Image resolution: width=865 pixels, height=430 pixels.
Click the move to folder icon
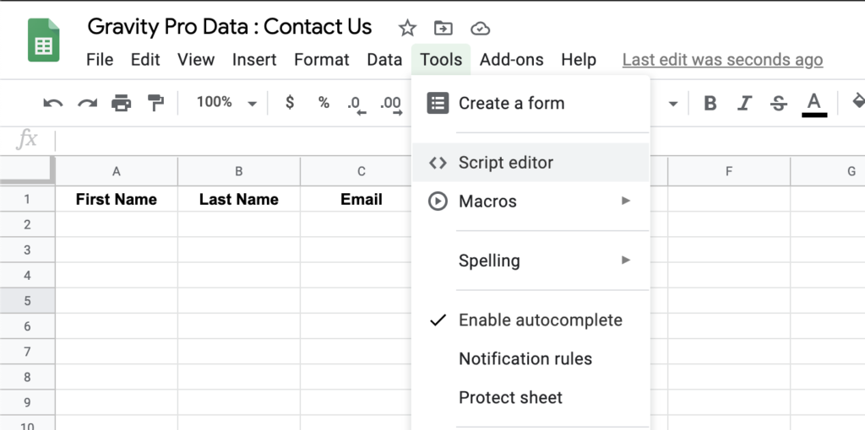[443, 28]
